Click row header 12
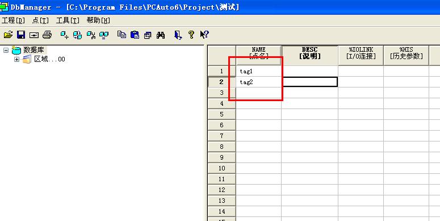The width and height of the screenshot is (440, 221). click(221, 190)
